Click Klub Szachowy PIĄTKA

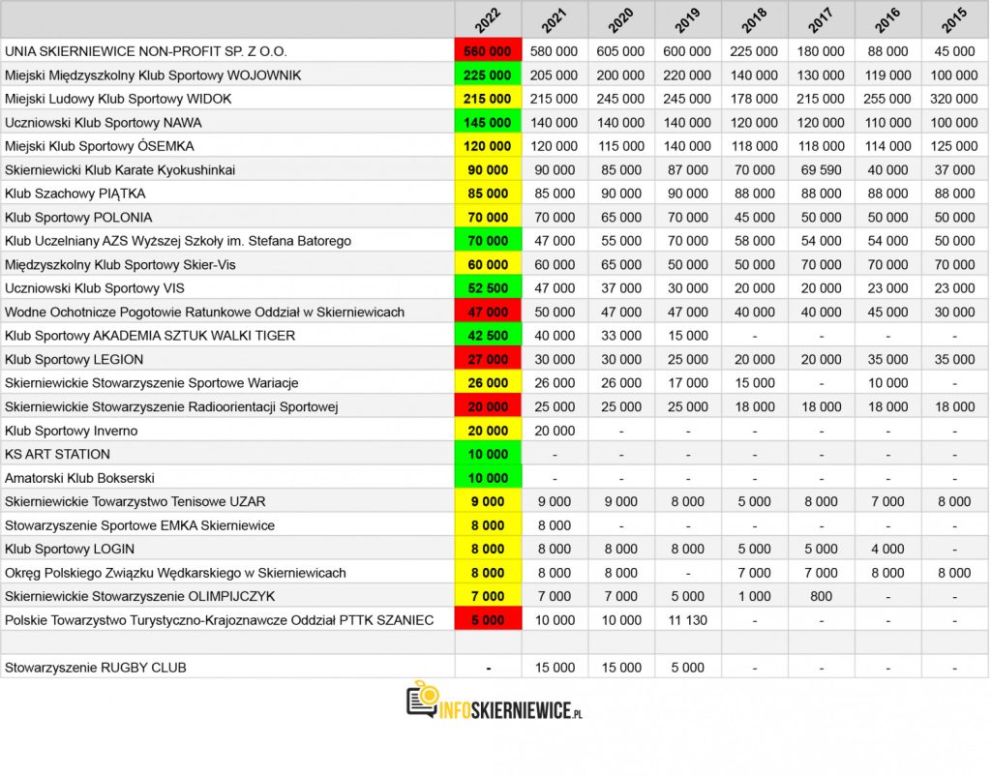pyautogui.click(x=75, y=194)
